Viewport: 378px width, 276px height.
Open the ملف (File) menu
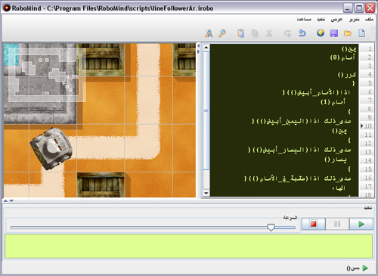(369, 20)
